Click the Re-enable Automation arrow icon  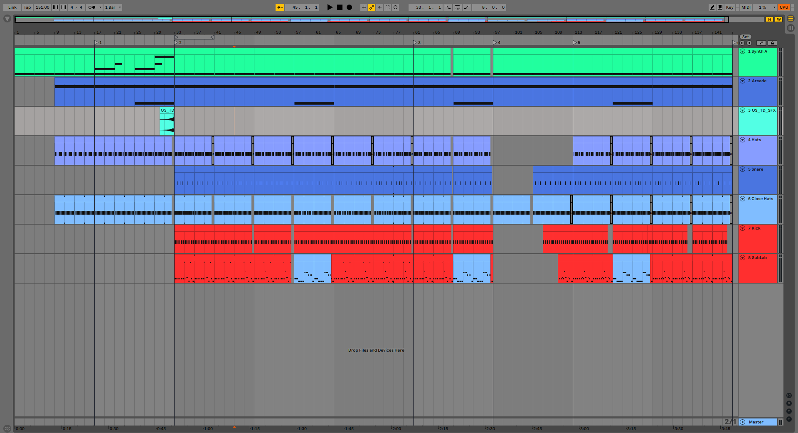(379, 7)
